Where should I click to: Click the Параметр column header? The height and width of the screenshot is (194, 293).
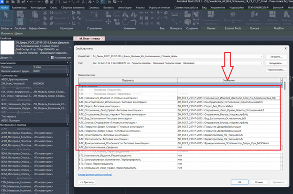pos(128,80)
